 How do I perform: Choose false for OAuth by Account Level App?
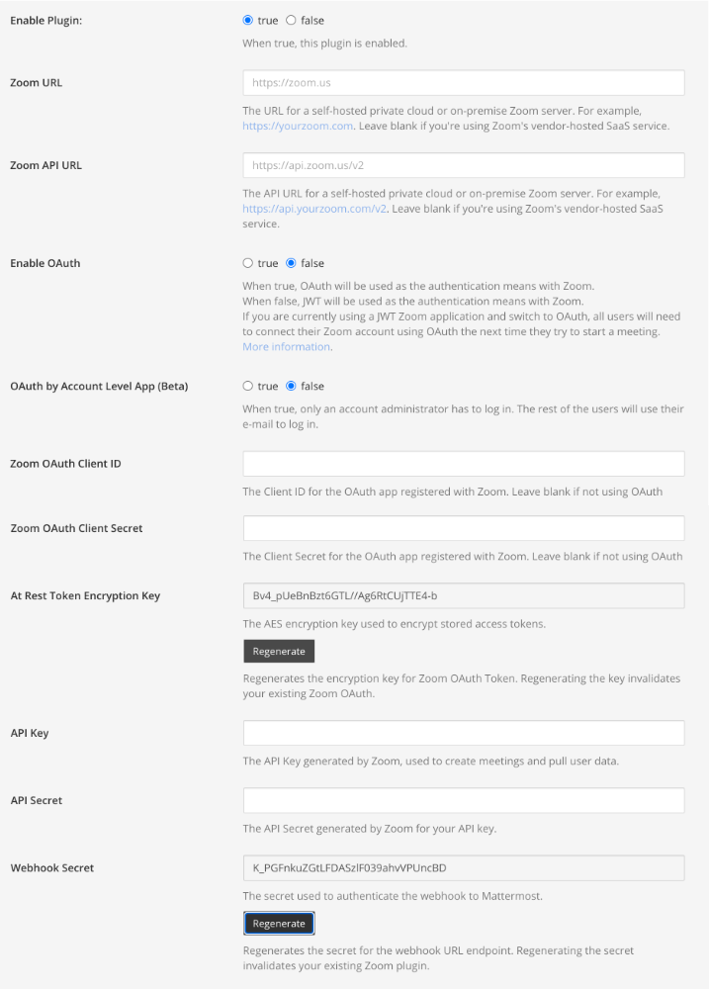coord(291,387)
